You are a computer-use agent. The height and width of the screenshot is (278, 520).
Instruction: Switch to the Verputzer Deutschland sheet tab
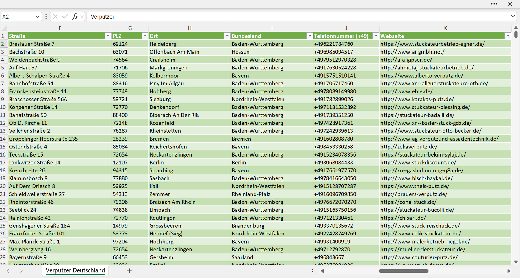click(75, 270)
